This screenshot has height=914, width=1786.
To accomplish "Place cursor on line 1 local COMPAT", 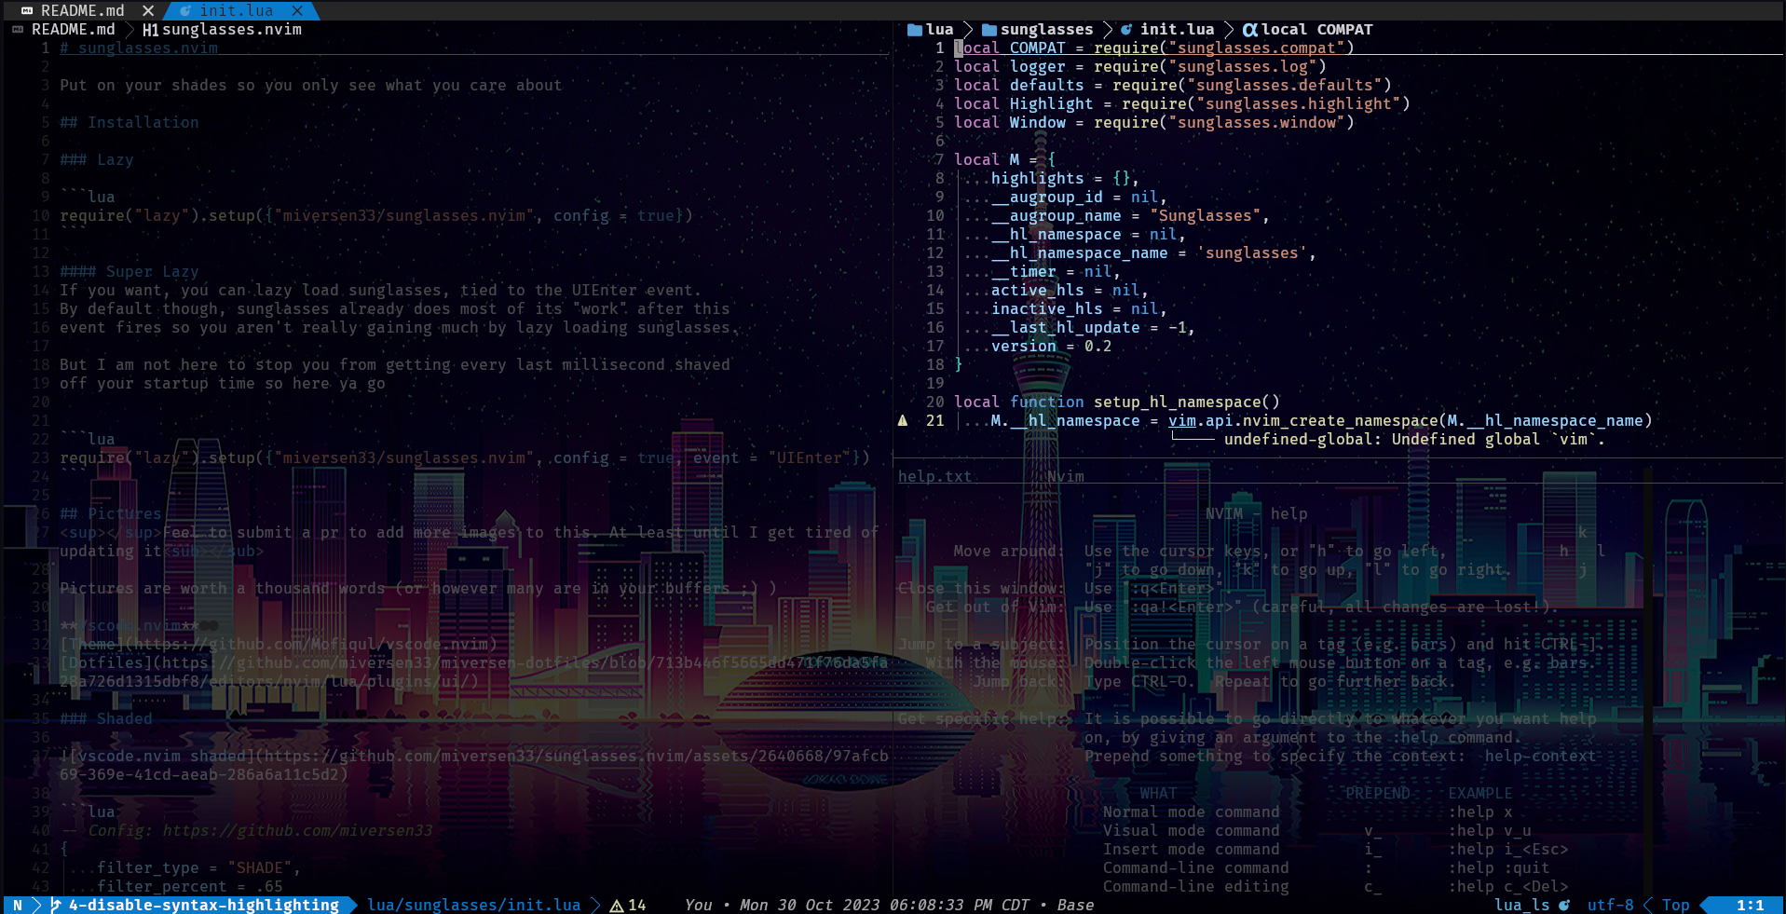I will tap(1153, 48).
